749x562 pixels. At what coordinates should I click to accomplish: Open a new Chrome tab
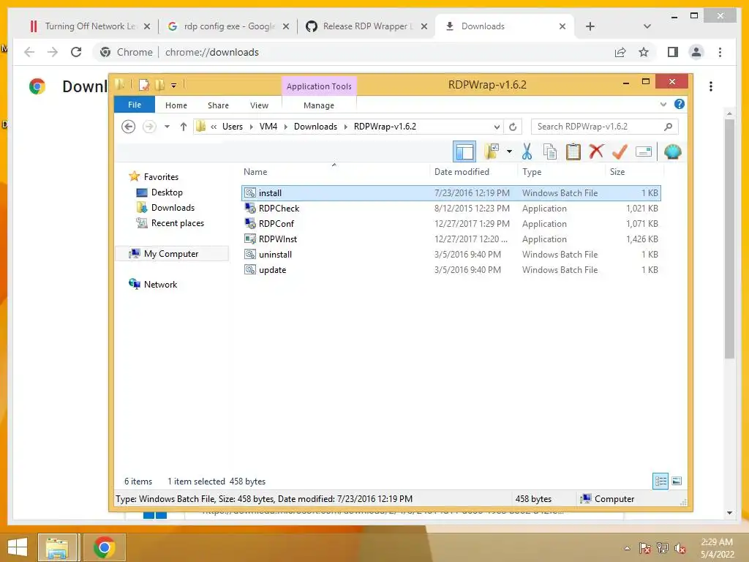coord(590,26)
